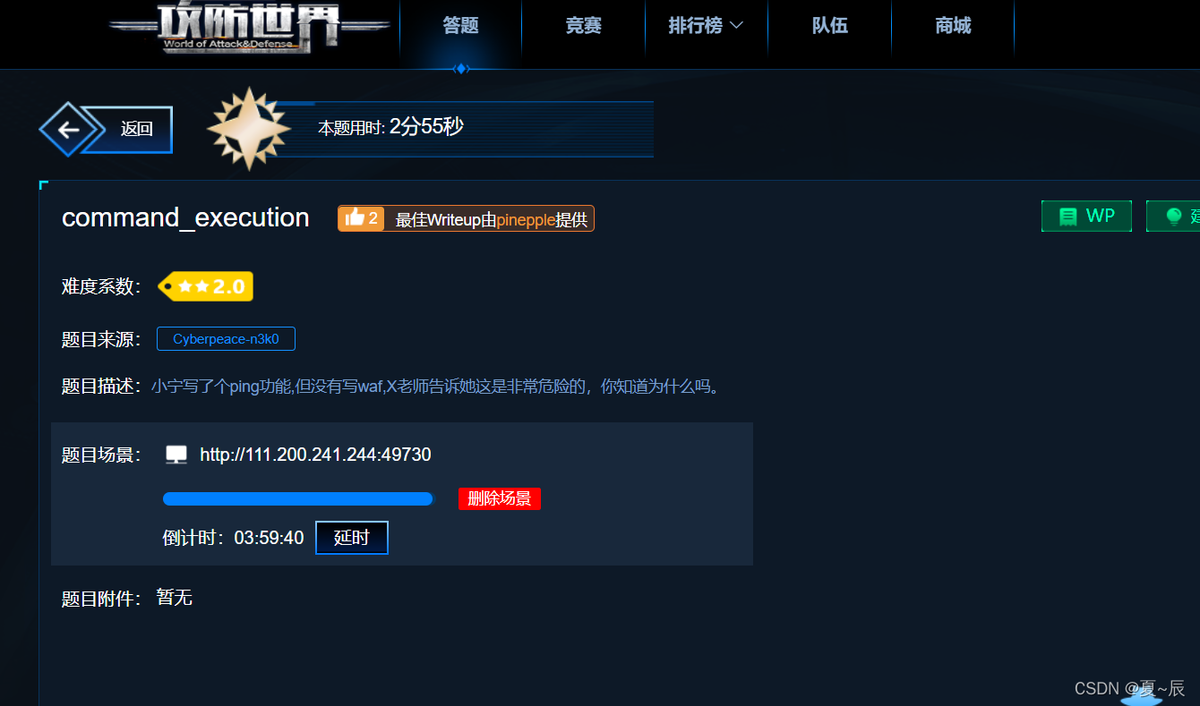Click the star compass badge icon
Image resolution: width=1200 pixels, height=706 pixels.
point(249,129)
